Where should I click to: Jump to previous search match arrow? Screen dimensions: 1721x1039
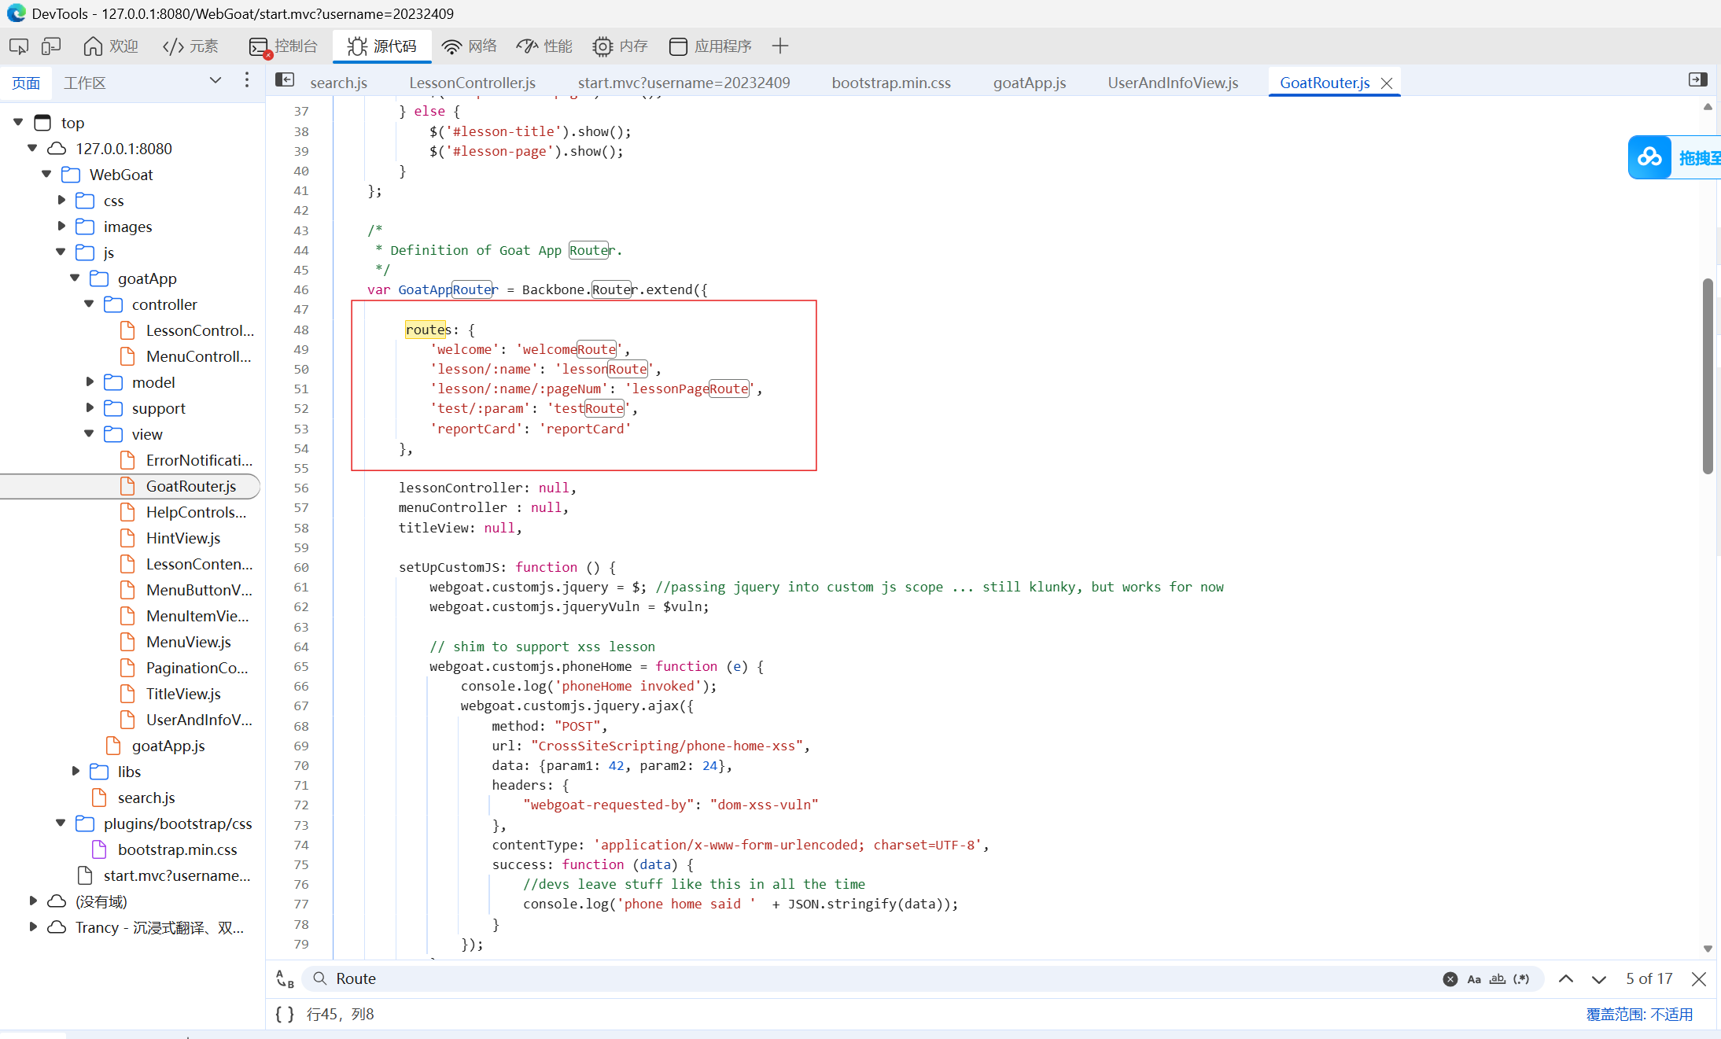coord(1565,979)
